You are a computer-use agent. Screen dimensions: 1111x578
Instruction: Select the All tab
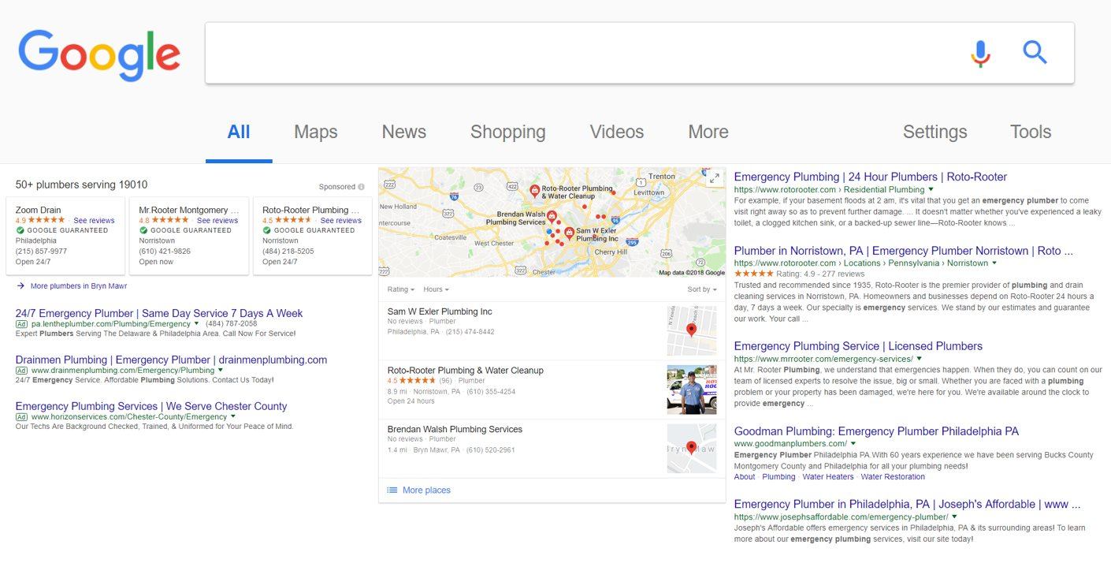point(239,132)
